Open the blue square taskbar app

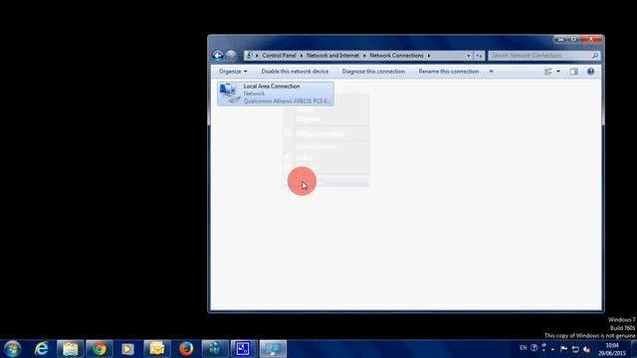click(244, 349)
